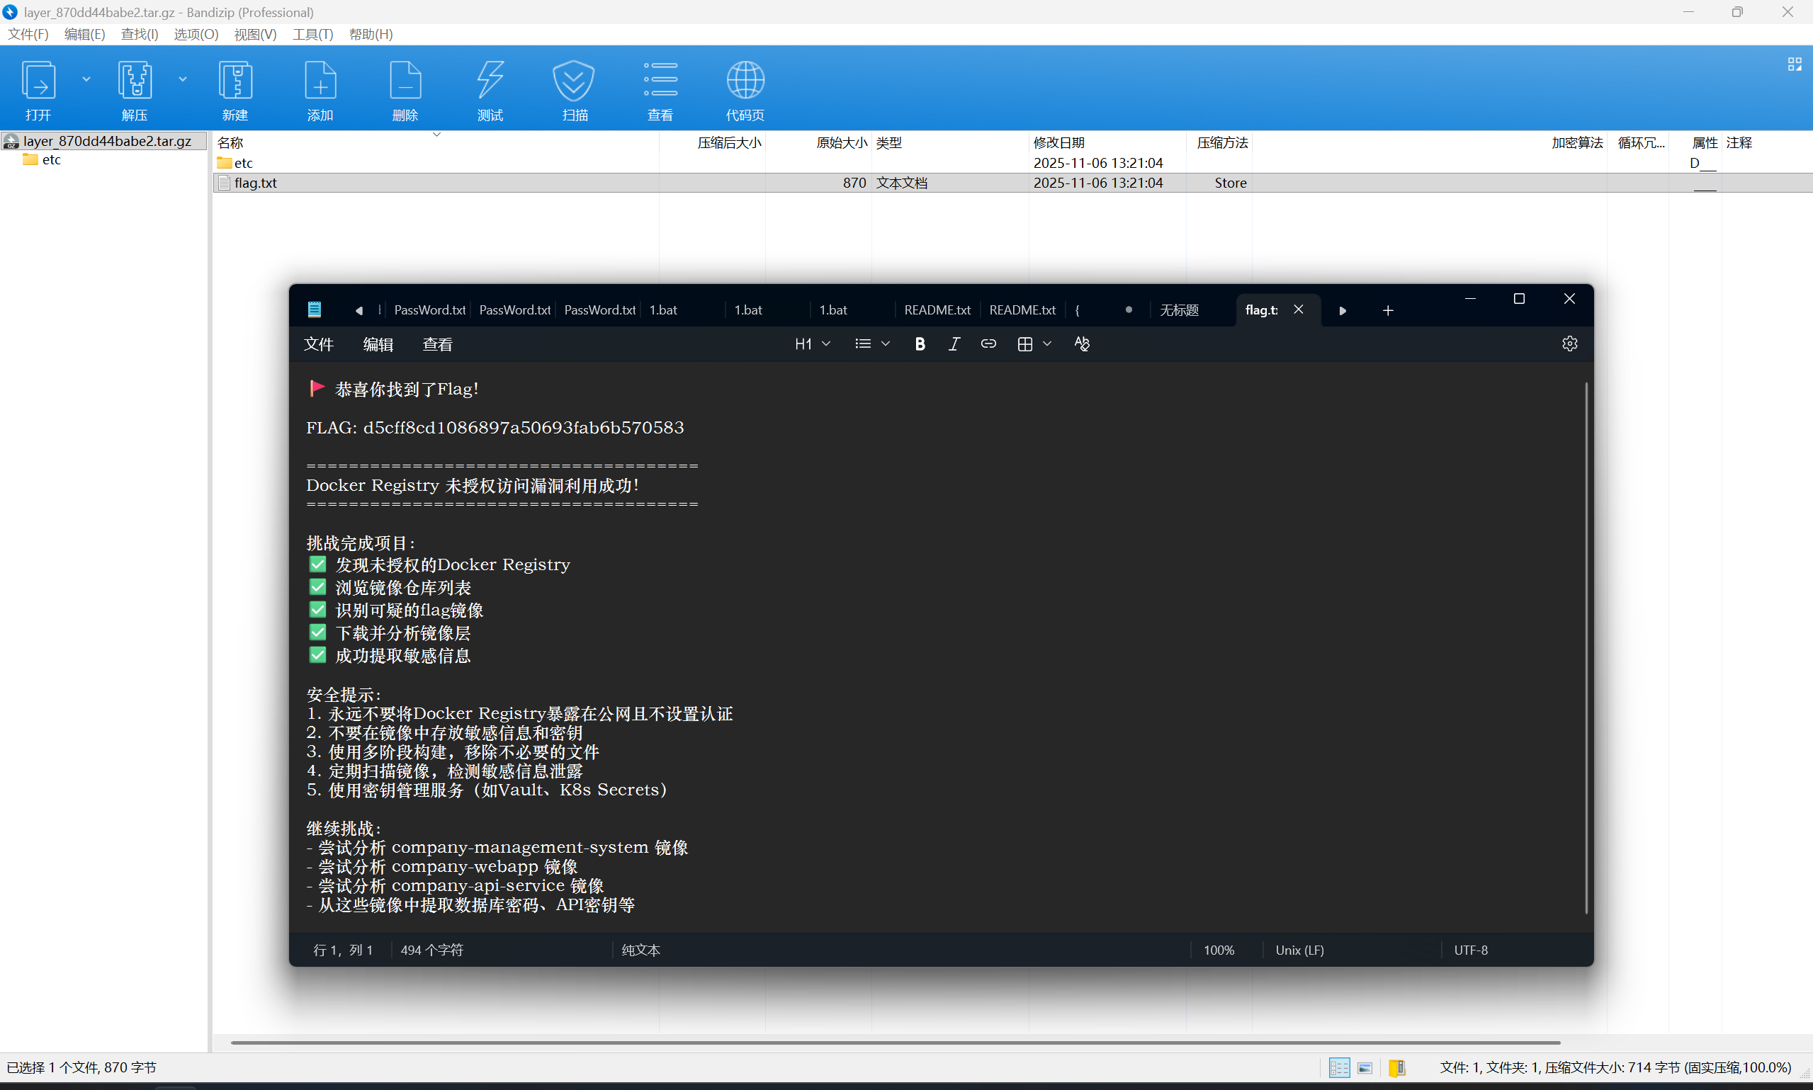Image resolution: width=1813 pixels, height=1090 pixels.
Task: Expand the table insert dropdown
Action: pos(1047,344)
